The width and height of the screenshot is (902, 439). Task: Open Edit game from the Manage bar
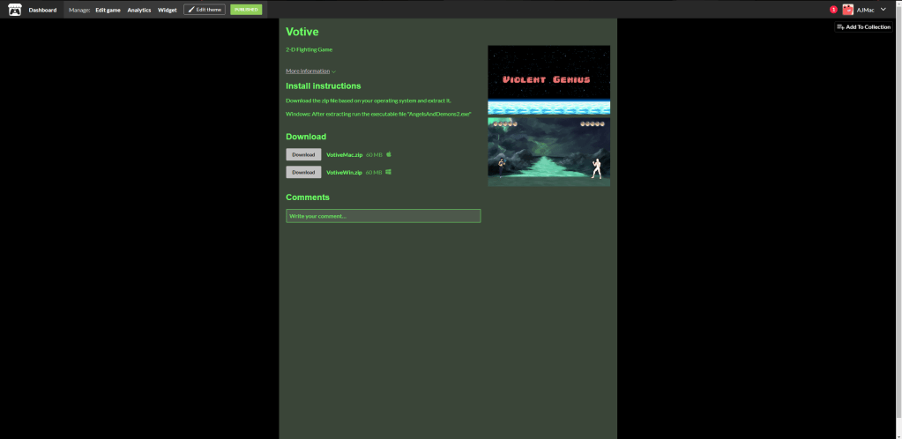point(108,10)
